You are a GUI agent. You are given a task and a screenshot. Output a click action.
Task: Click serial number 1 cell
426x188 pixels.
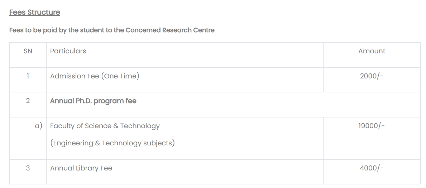pyautogui.click(x=28, y=76)
